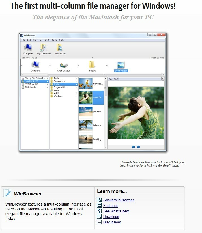Open the My Documents shelf icon
Screen dimensions: 202x233
pos(44,49)
